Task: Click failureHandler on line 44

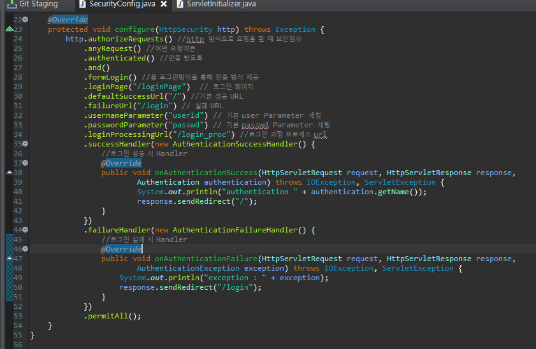Action: (x=119, y=231)
